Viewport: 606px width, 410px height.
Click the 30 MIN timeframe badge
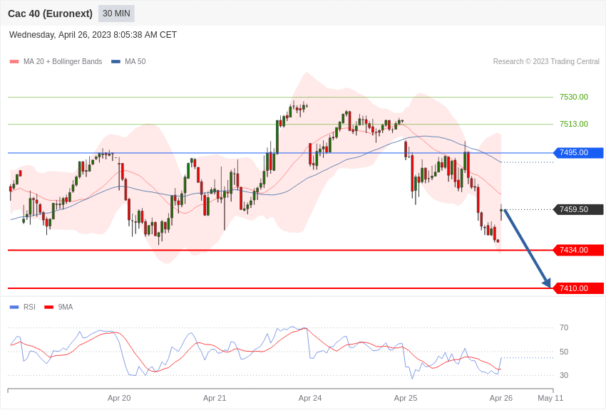click(116, 14)
